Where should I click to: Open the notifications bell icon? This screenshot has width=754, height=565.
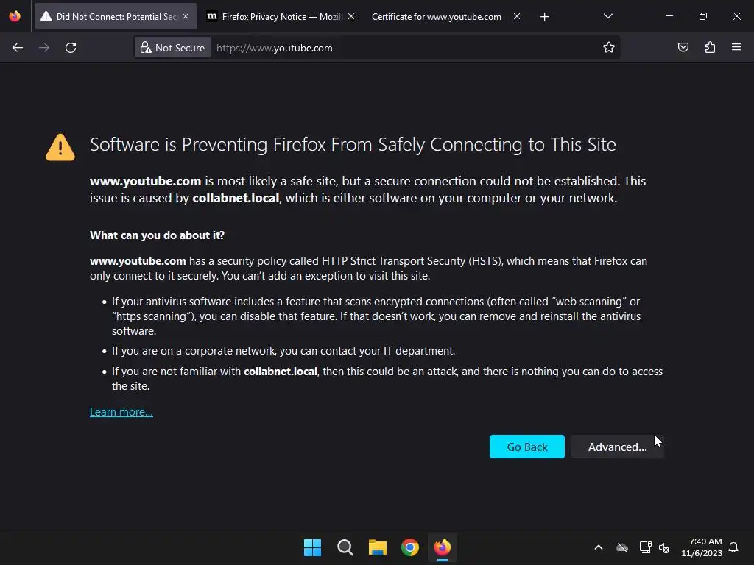(734, 547)
